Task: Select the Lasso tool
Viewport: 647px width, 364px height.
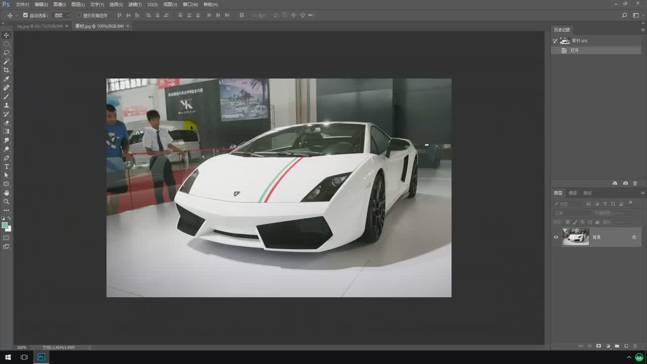Action: point(7,53)
